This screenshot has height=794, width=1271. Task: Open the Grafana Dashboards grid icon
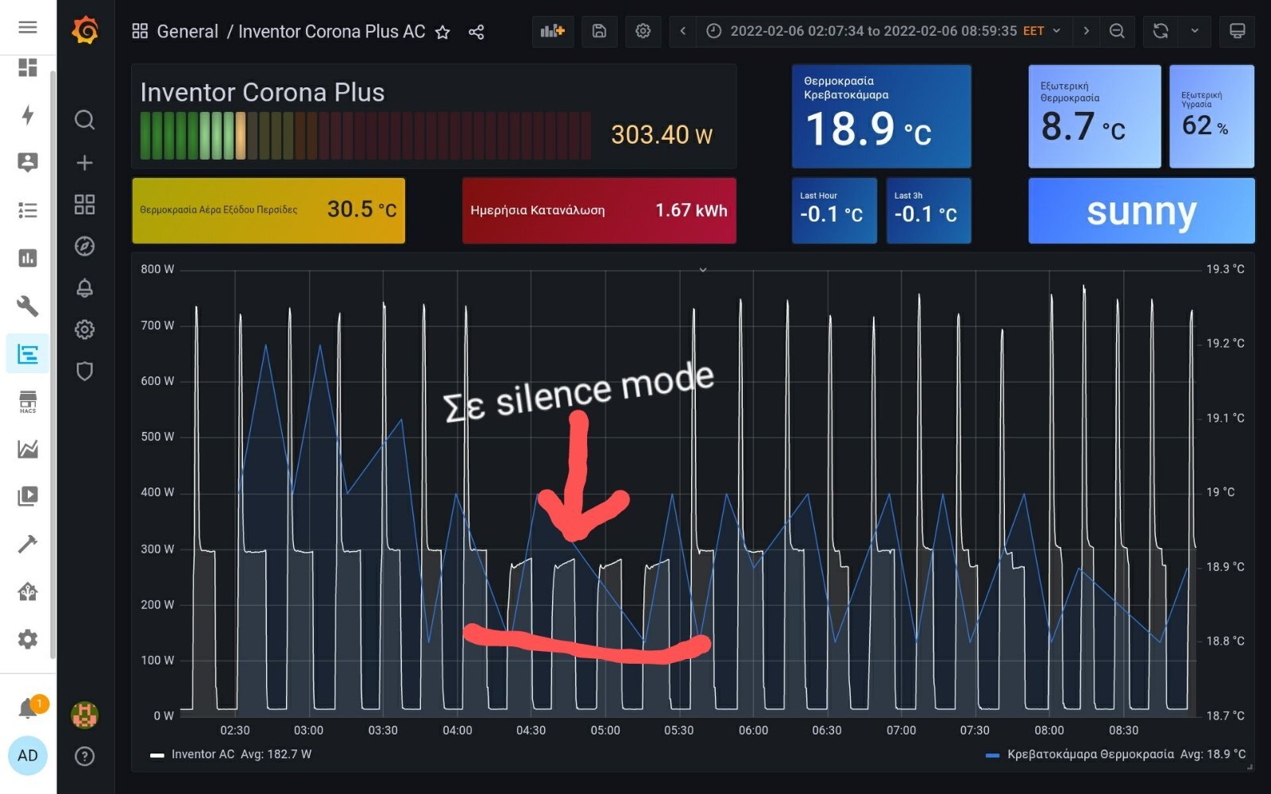[84, 205]
